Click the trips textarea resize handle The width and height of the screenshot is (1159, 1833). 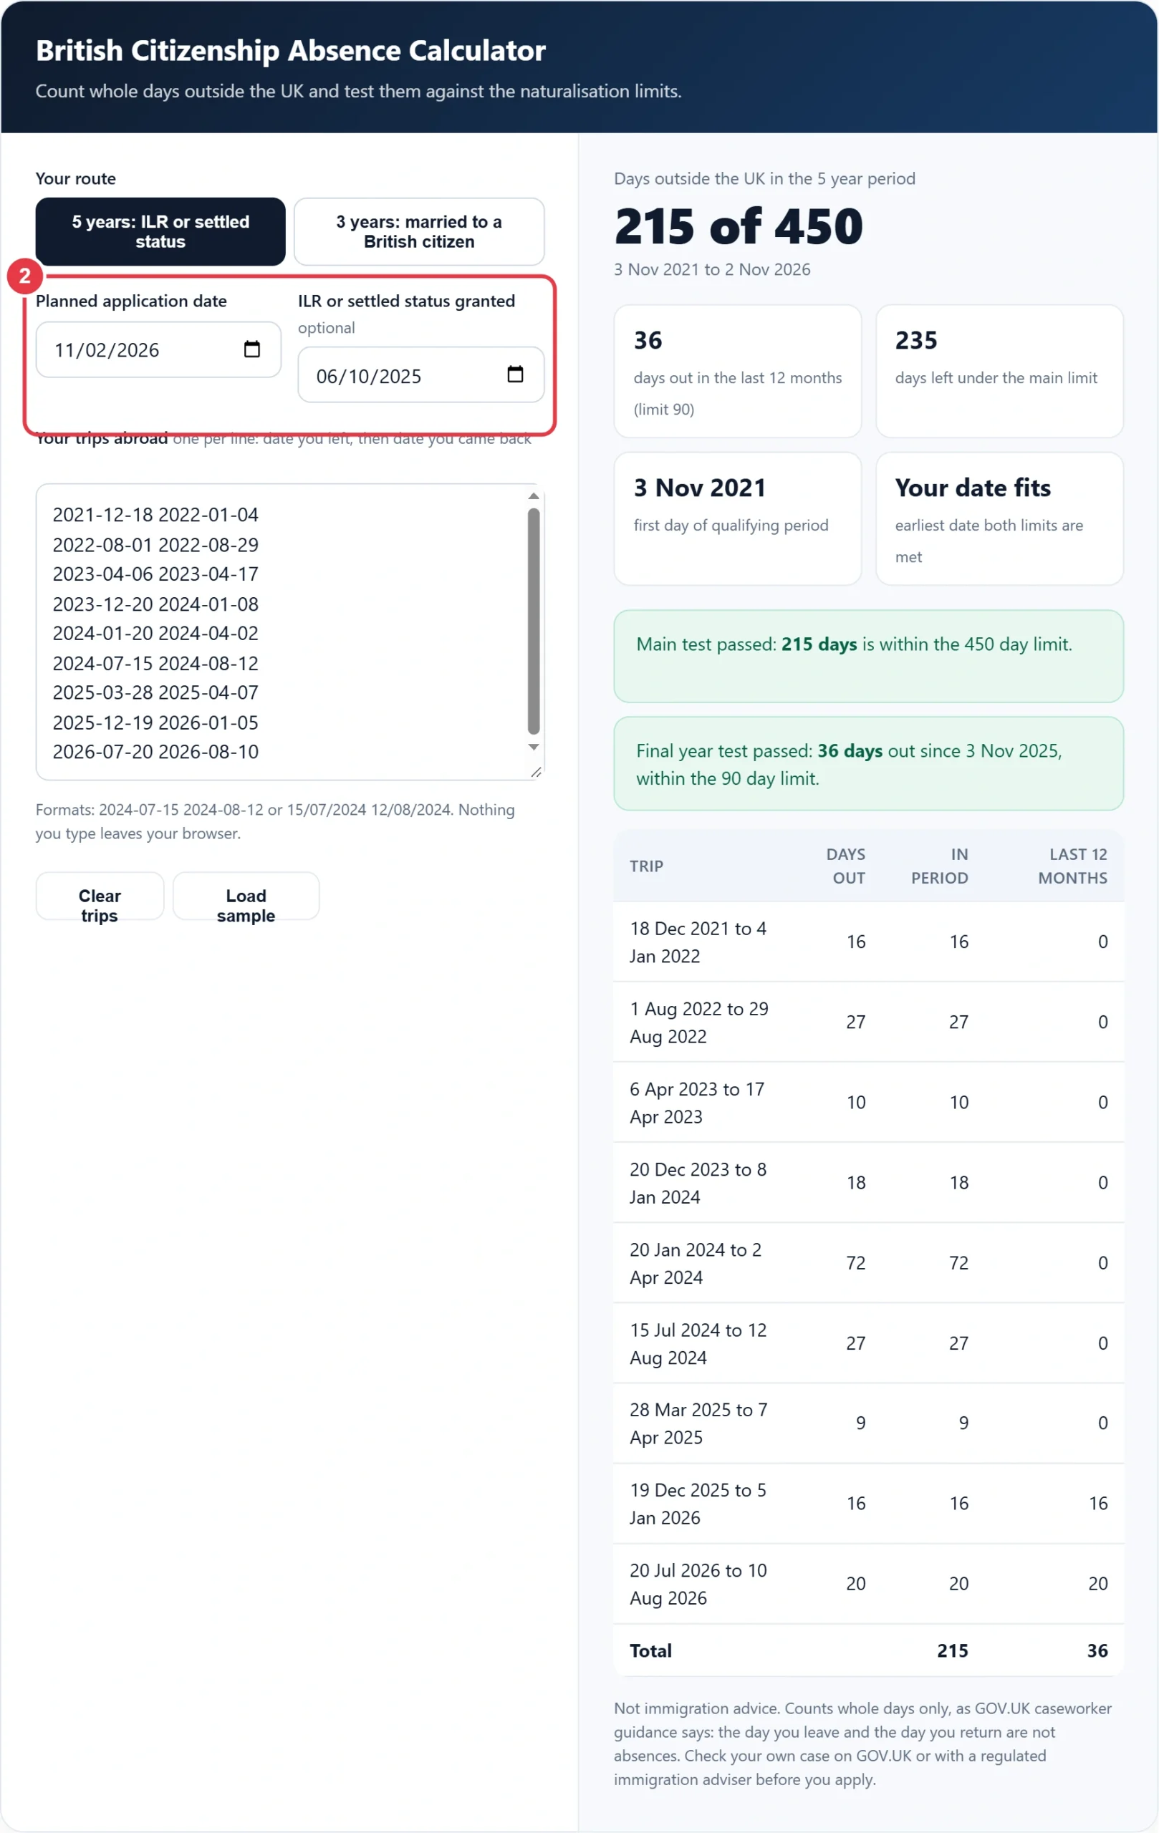(x=536, y=772)
